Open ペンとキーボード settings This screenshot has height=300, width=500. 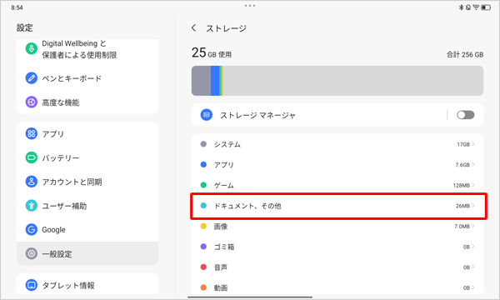[x=87, y=78]
